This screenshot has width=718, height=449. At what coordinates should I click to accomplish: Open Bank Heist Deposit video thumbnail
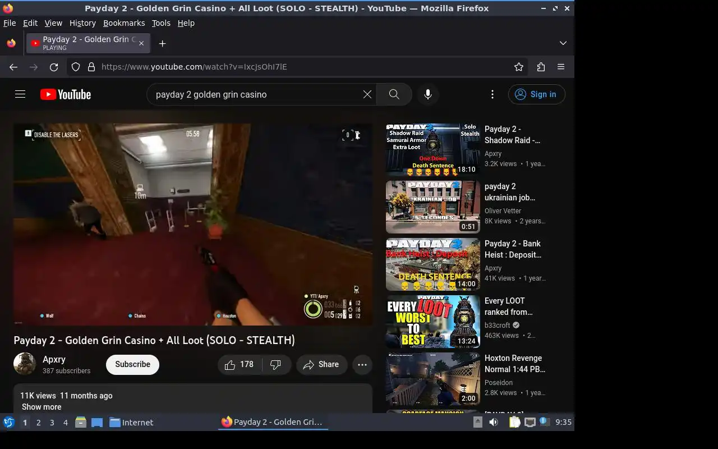433,264
